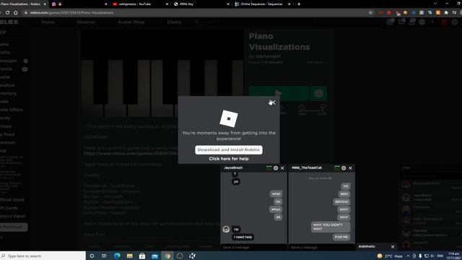Show hidden system tray icons

click(x=408, y=256)
